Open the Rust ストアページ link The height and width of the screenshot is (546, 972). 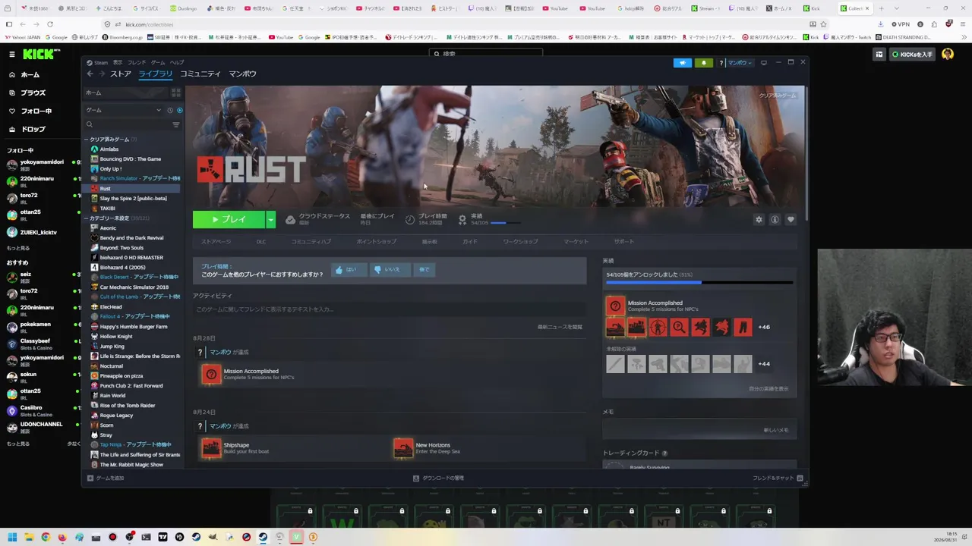click(216, 241)
